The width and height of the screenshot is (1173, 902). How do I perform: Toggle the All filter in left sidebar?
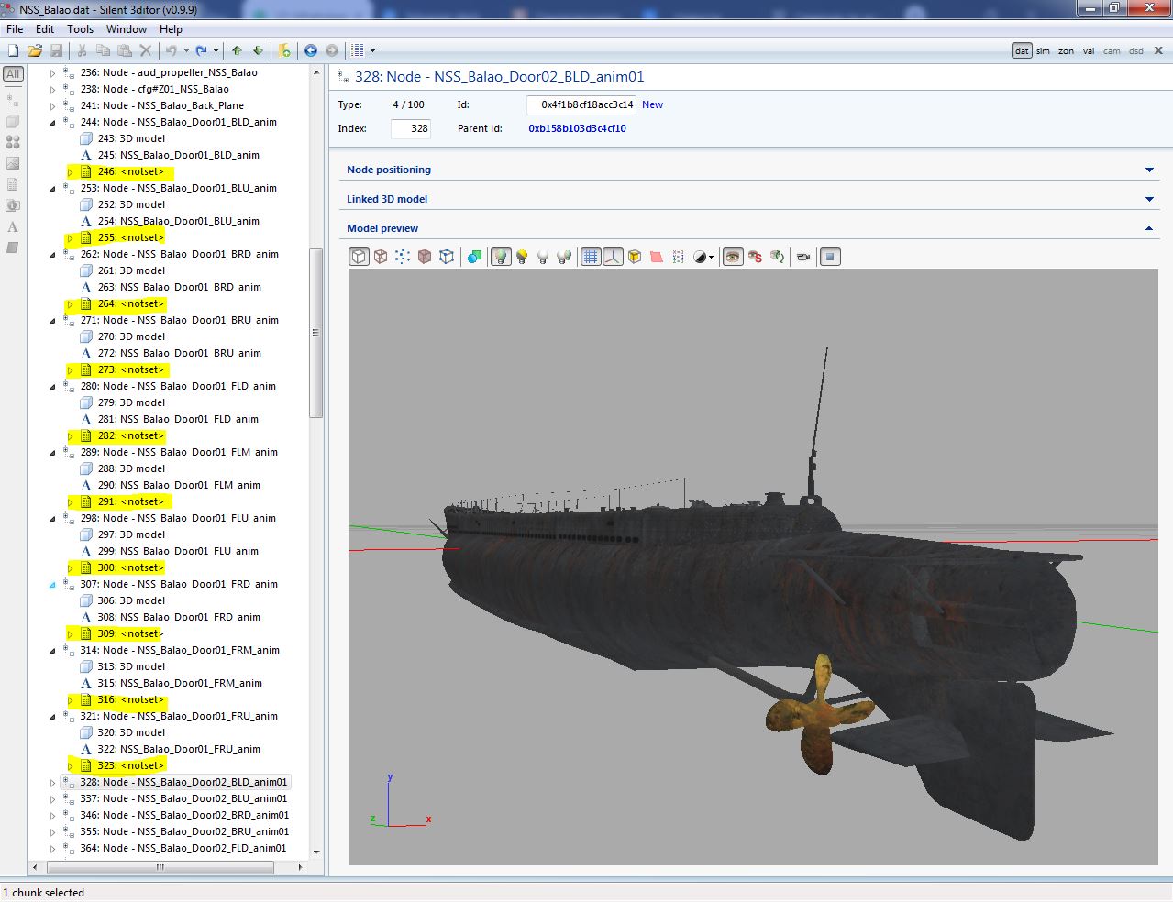click(x=13, y=73)
